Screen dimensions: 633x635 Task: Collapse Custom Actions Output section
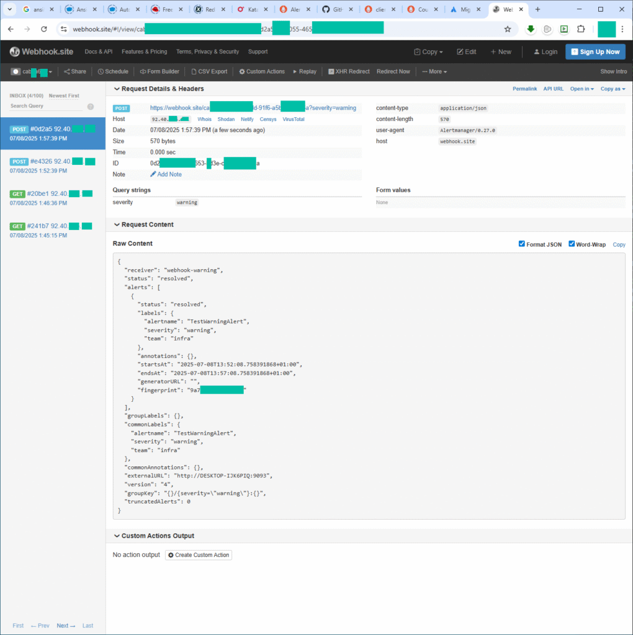(x=154, y=536)
